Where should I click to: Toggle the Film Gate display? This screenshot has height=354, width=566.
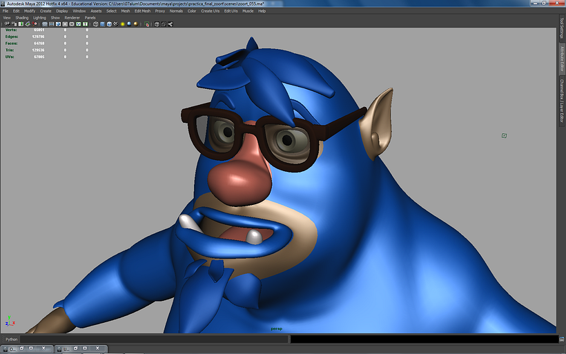51,24
